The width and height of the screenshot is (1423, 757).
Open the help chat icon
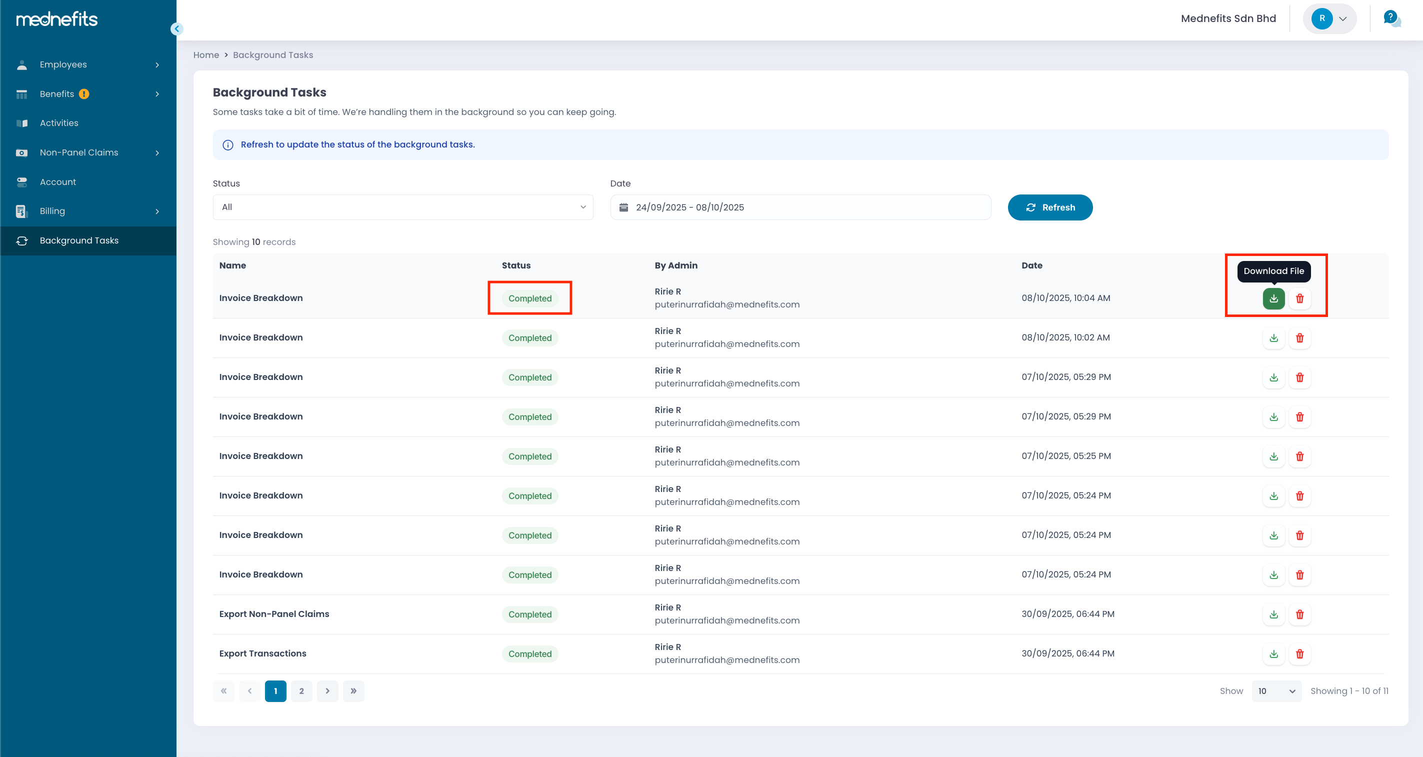1391,18
